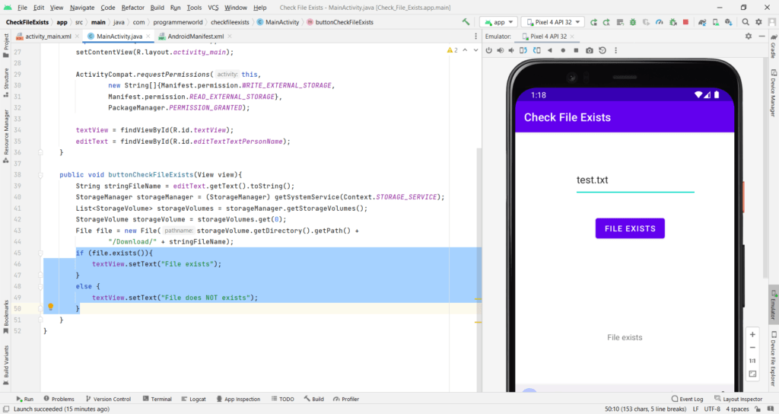Image resolution: width=779 pixels, height=414 pixels.
Task: Open the File menu
Action: [22, 8]
